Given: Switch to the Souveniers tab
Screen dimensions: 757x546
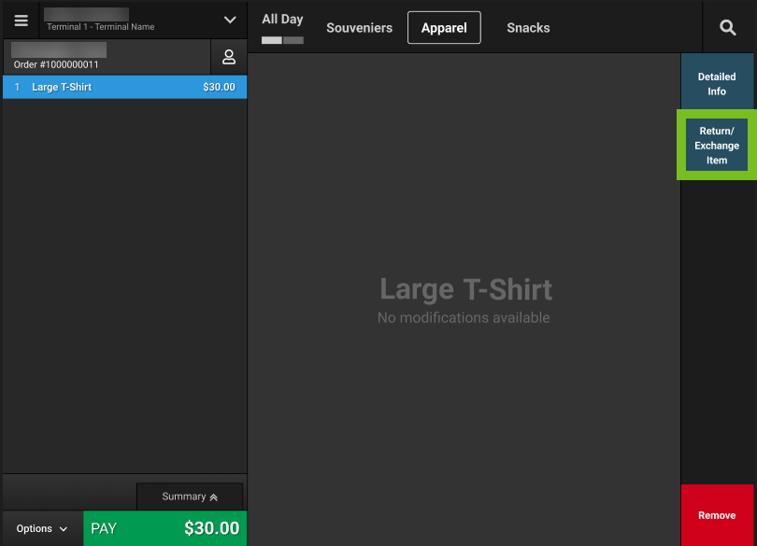Looking at the screenshot, I should [x=359, y=27].
